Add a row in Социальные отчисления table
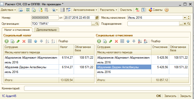194x99 pixels. pyautogui.click(x=99, y=41)
